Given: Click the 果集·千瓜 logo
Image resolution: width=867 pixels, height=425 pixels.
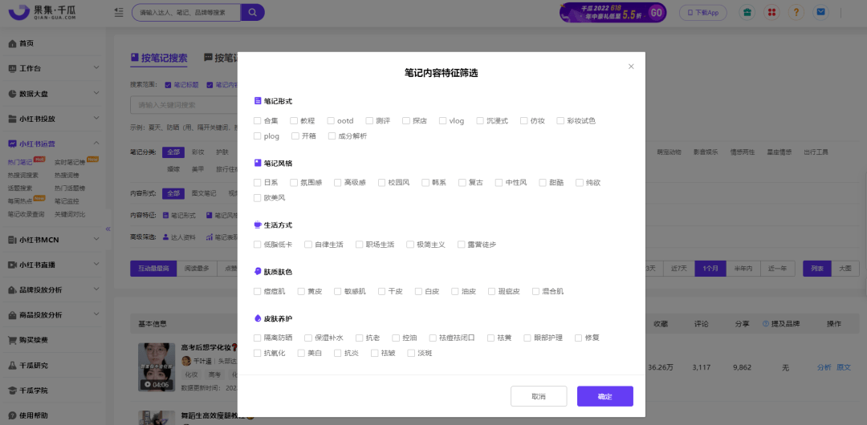Looking at the screenshot, I should click(43, 12).
